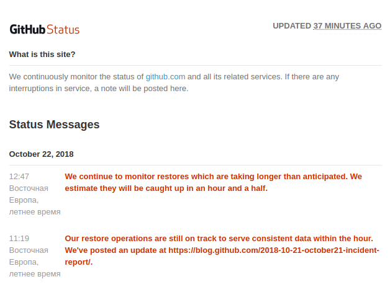Click the 12:47 message timestamp
The height and width of the screenshot is (287, 390).
coord(19,177)
